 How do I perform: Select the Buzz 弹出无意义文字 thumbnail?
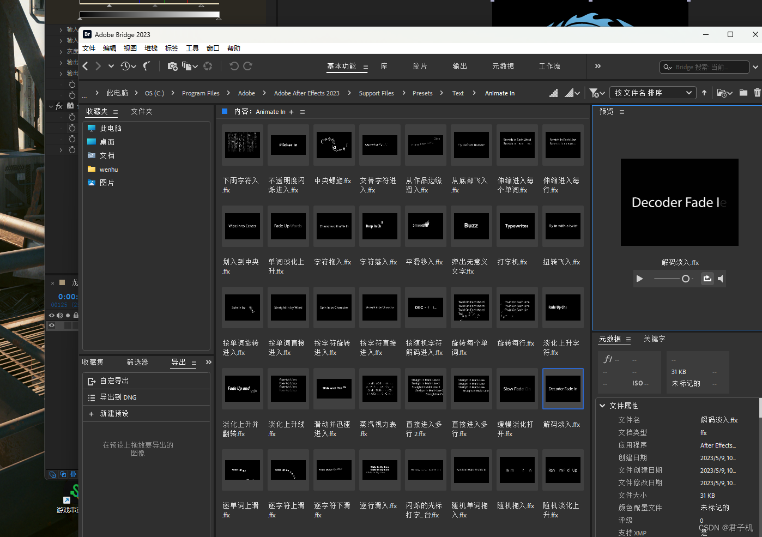(x=471, y=226)
